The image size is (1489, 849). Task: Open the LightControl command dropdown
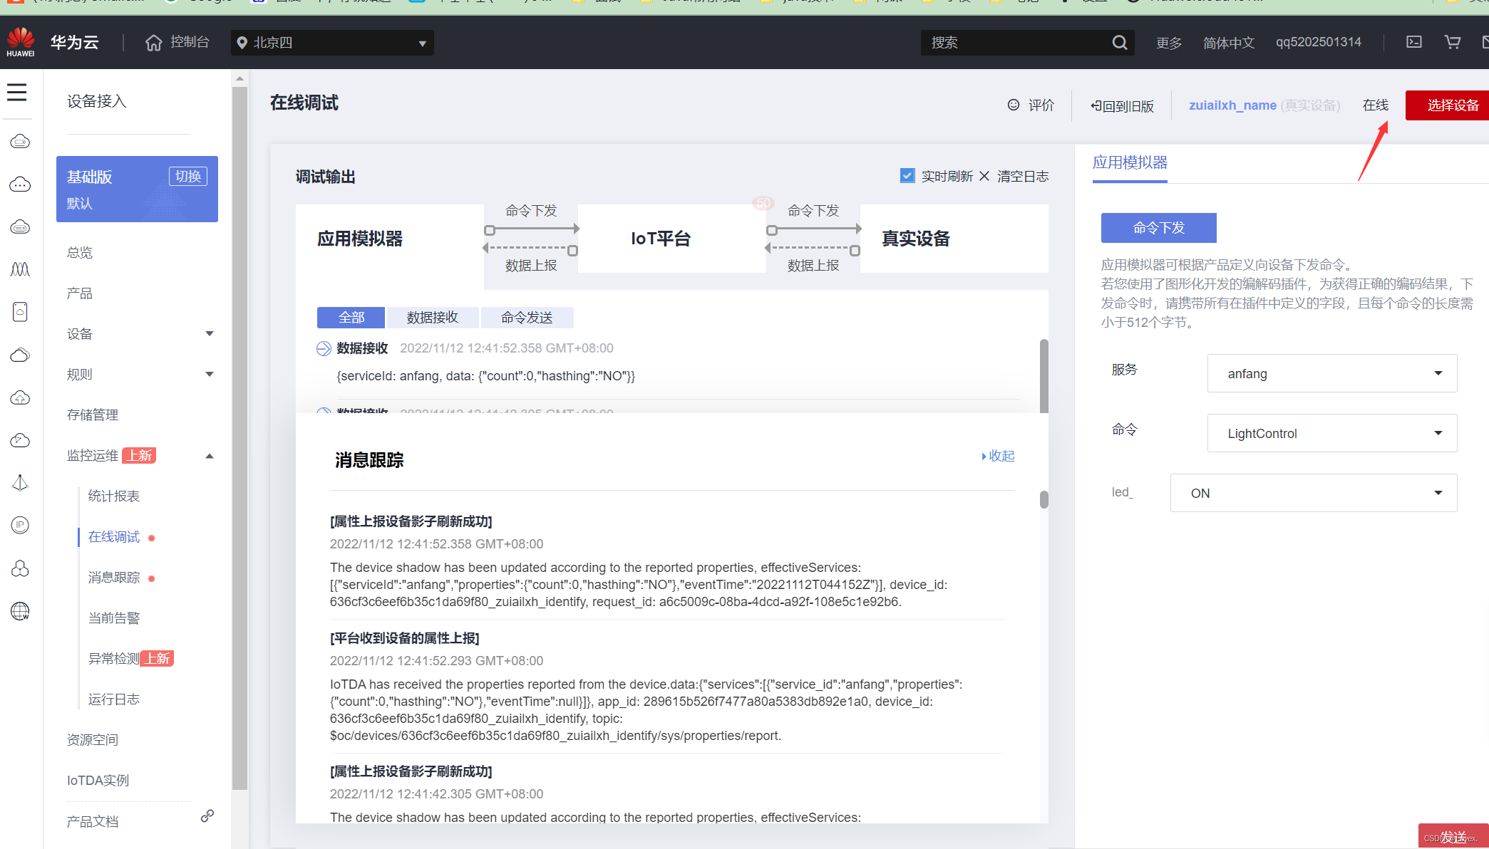click(x=1331, y=433)
